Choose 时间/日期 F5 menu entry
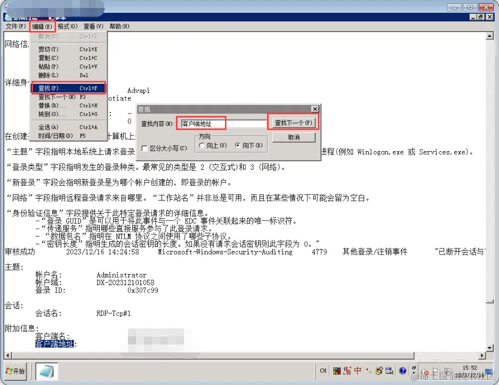 tap(68, 136)
